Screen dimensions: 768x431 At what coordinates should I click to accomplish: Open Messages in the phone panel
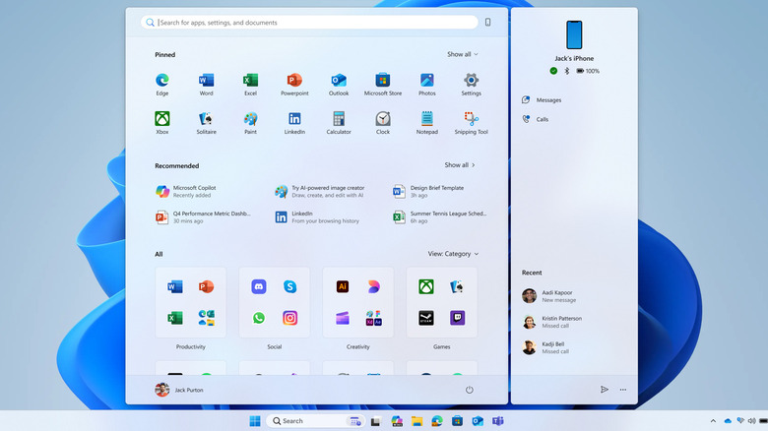click(548, 99)
